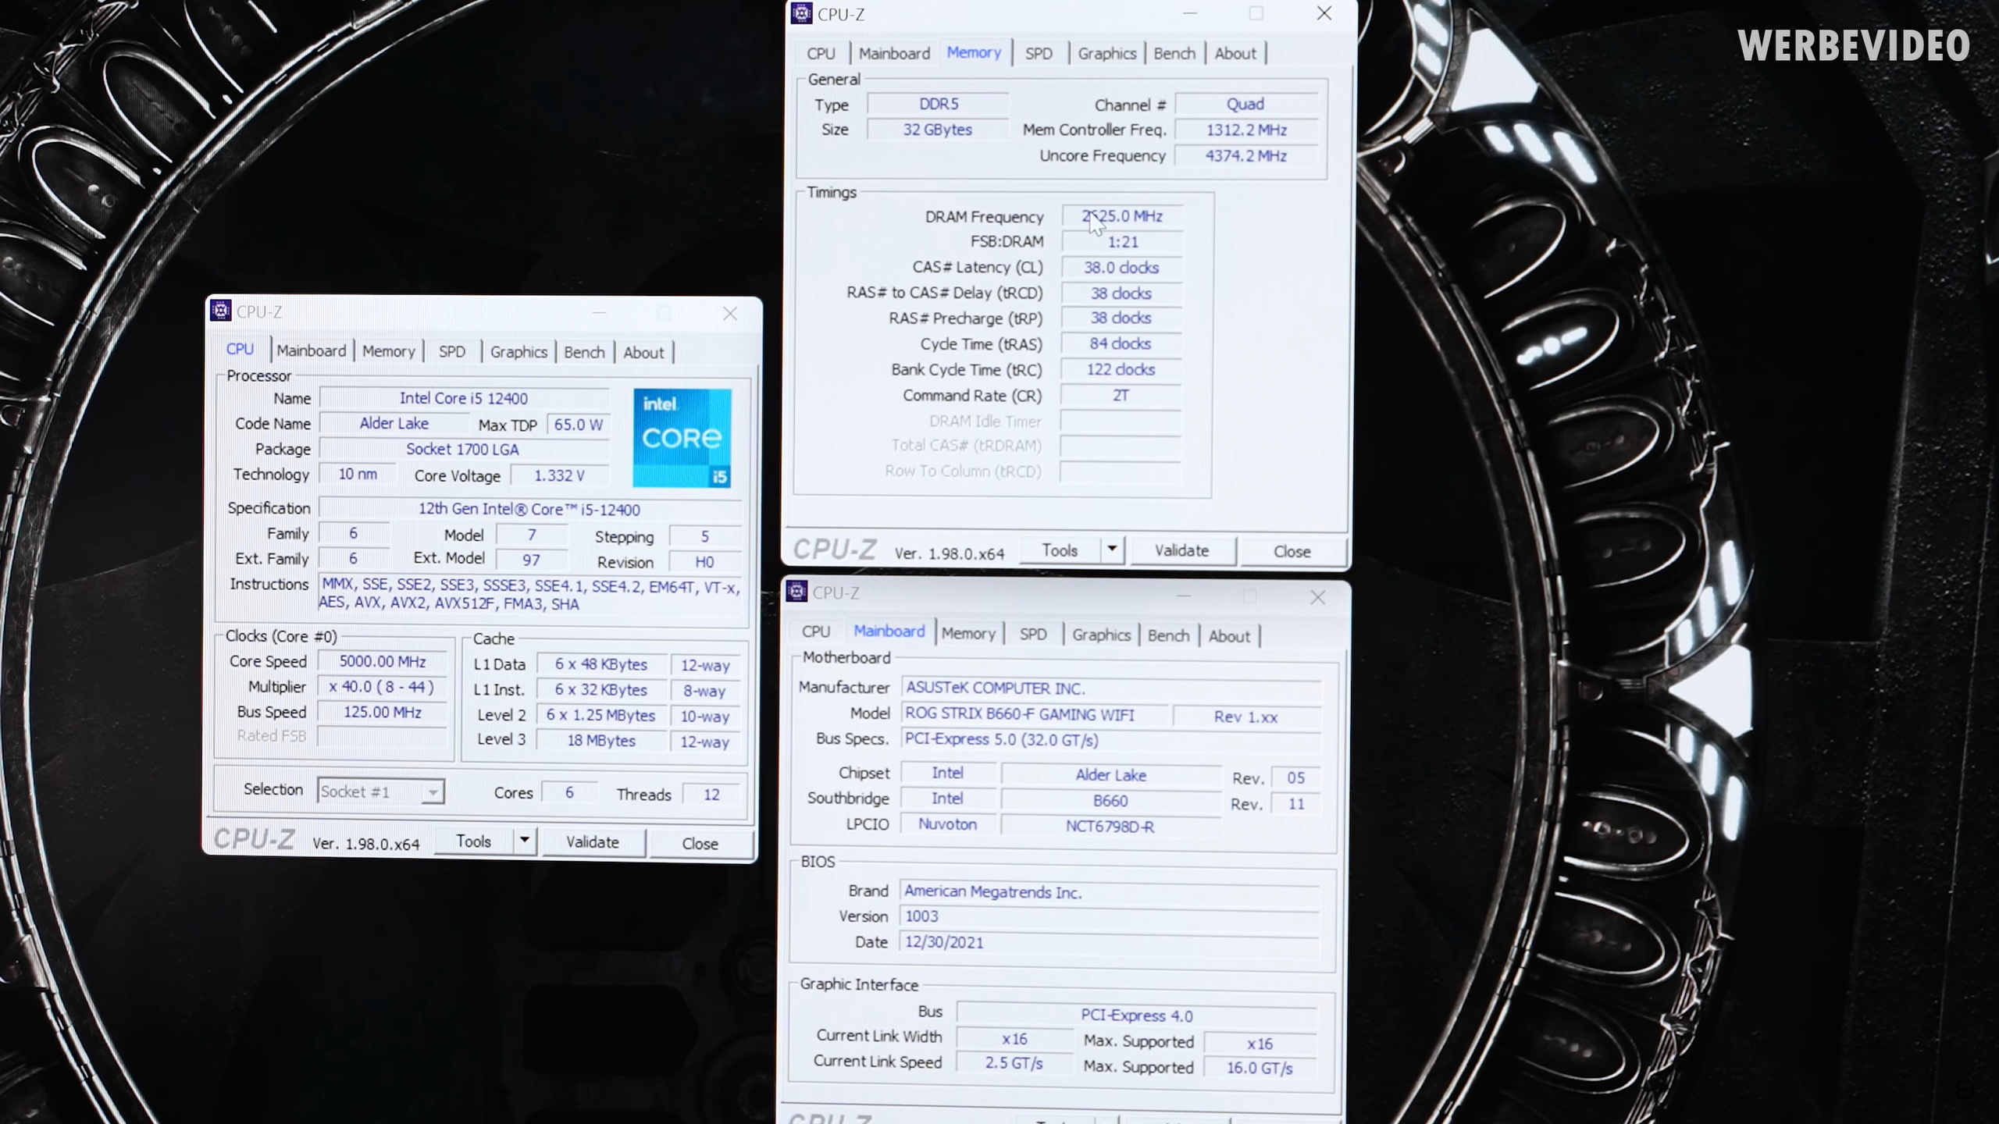Click Validate button in the Memory window
The image size is (1999, 1124).
coord(1181,550)
